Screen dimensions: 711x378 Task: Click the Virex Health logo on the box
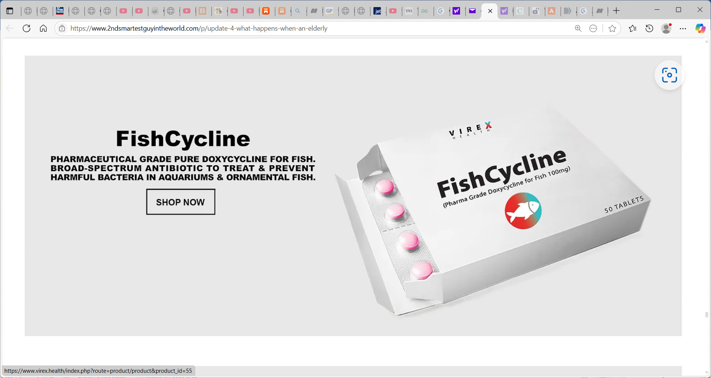[x=471, y=130]
